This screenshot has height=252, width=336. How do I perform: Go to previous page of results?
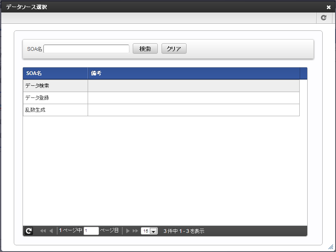click(x=51, y=231)
